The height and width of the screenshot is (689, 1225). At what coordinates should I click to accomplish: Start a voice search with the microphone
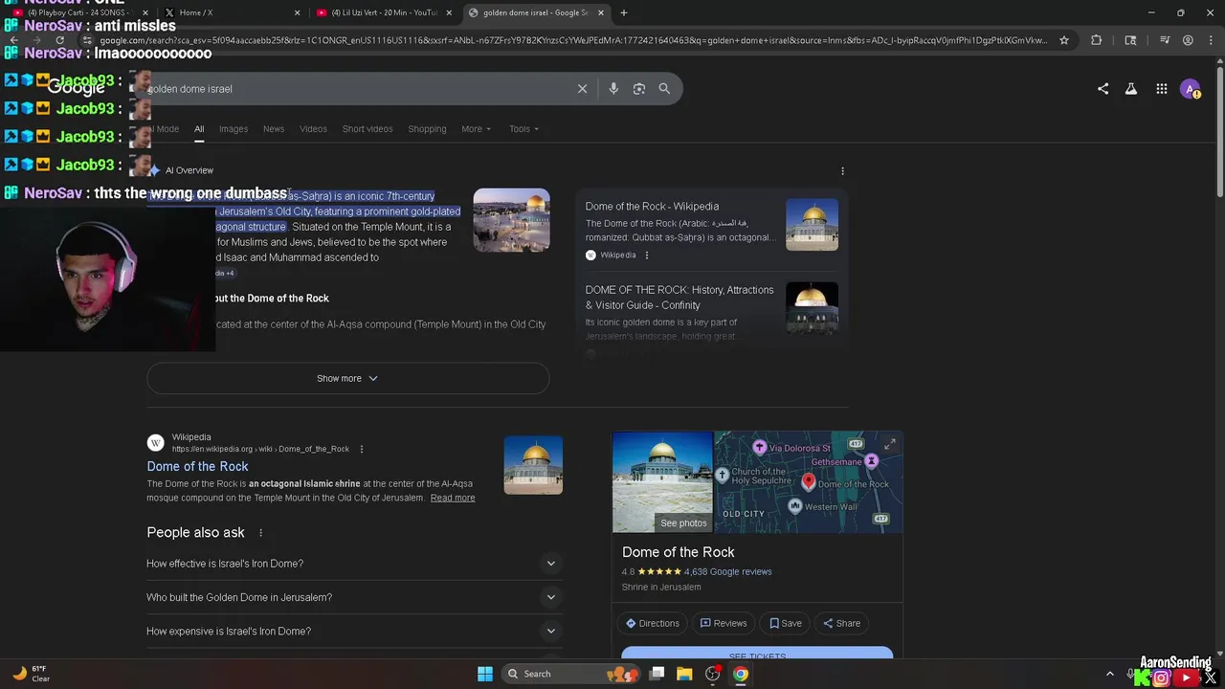[613, 89]
